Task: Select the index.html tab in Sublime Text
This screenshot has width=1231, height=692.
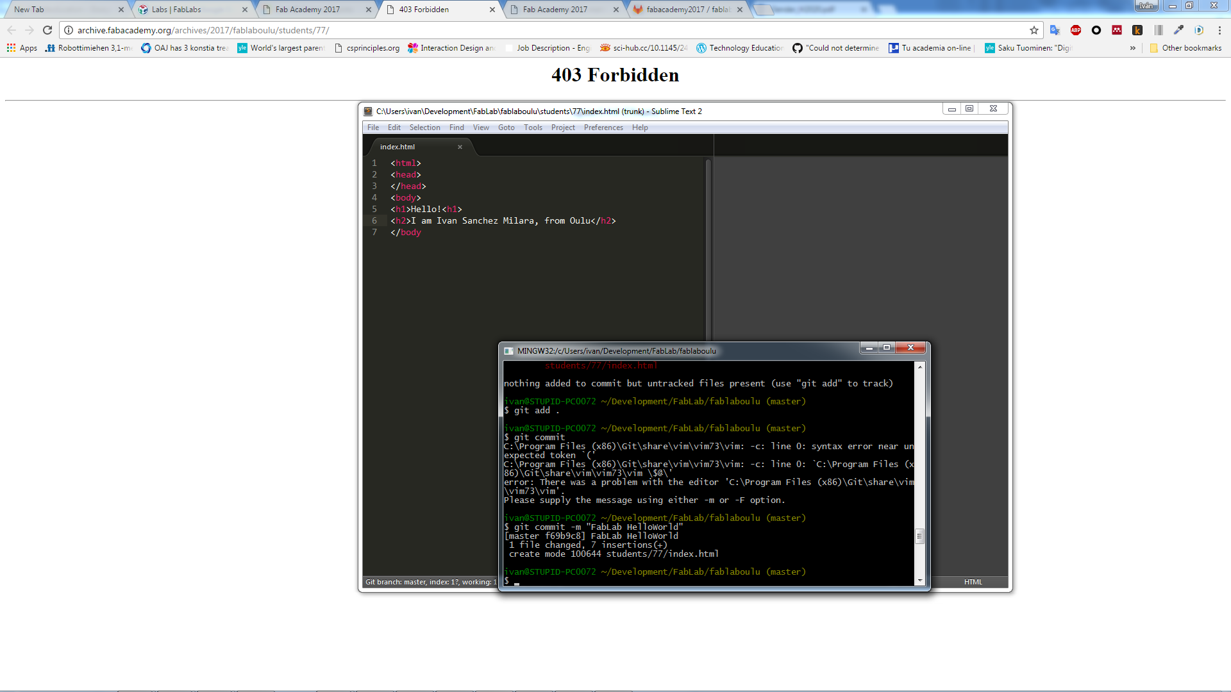Action: point(420,147)
